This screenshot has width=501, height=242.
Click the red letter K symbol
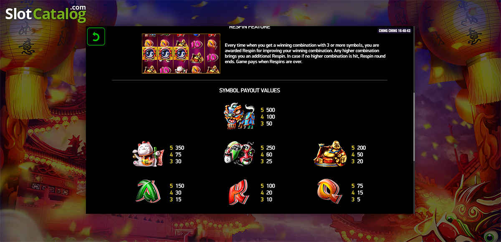coord(239,192)
